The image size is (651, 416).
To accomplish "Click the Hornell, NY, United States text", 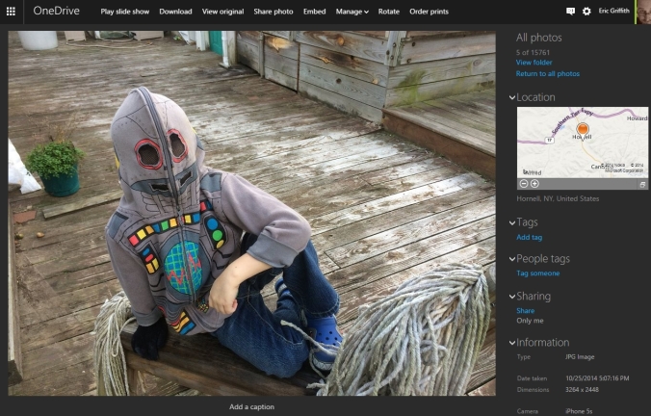I will 558,199.
